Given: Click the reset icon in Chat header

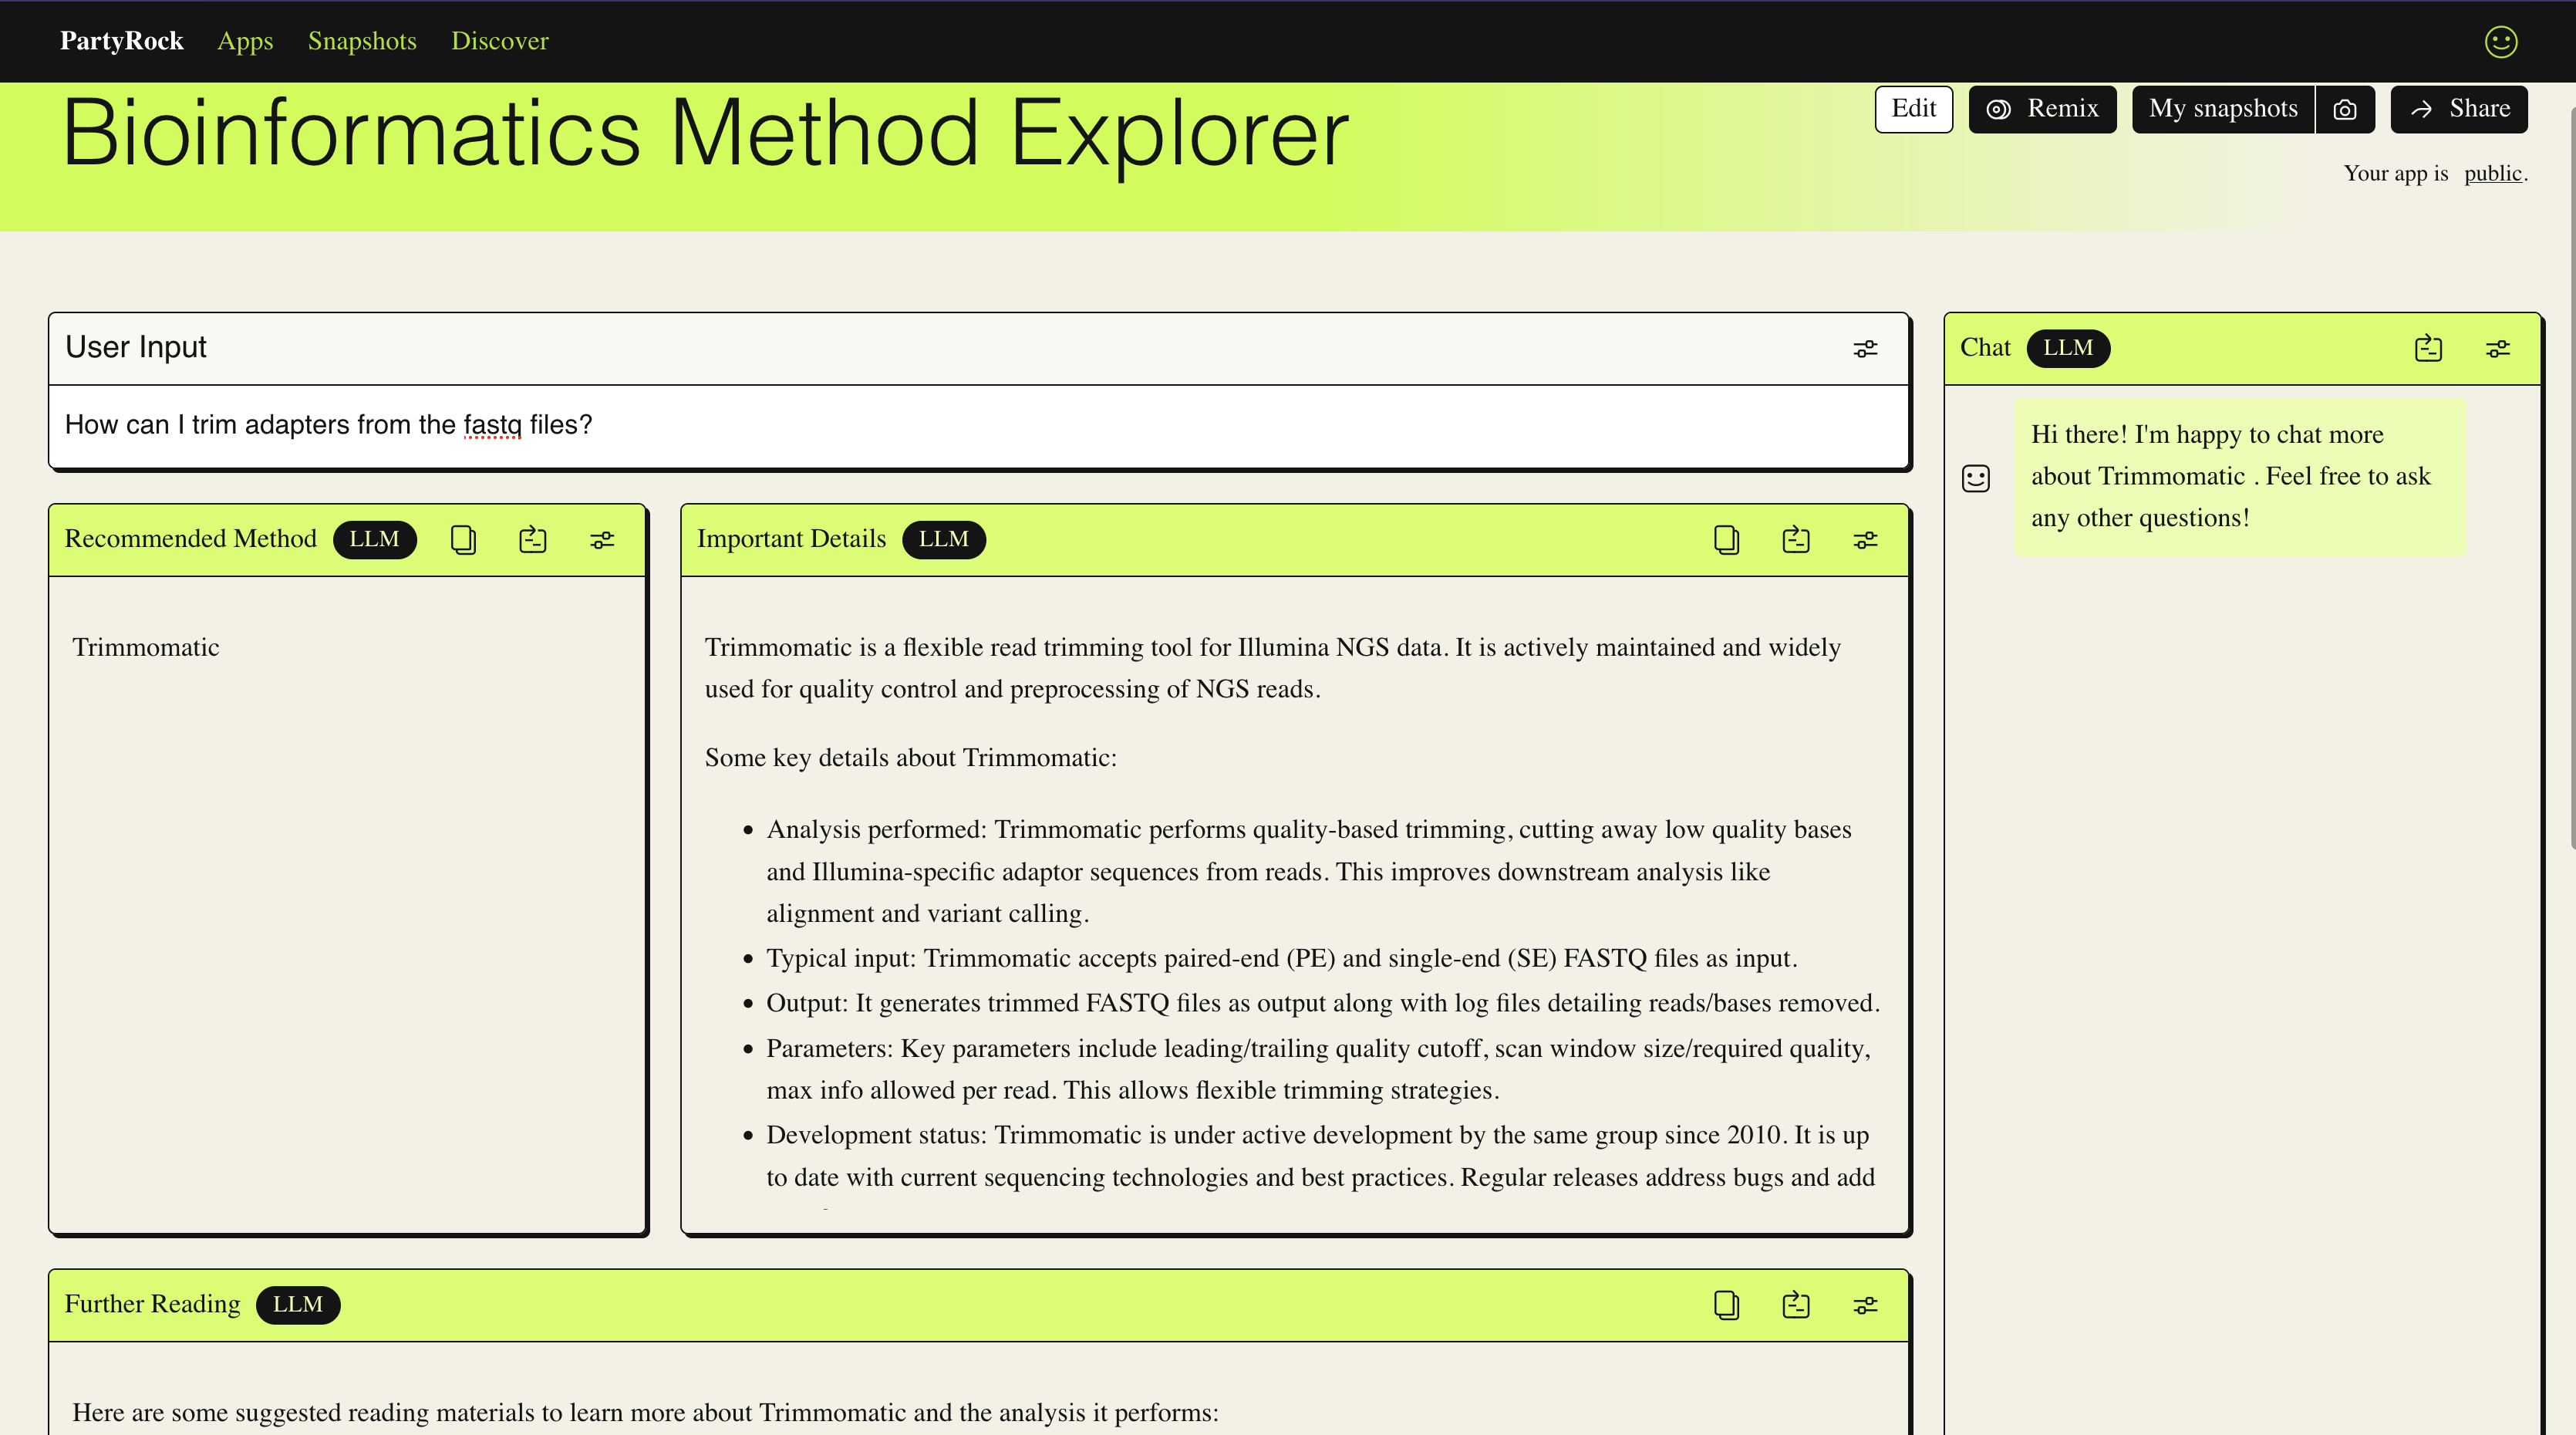Looking at the screenshot, I should pos(2428,349).
